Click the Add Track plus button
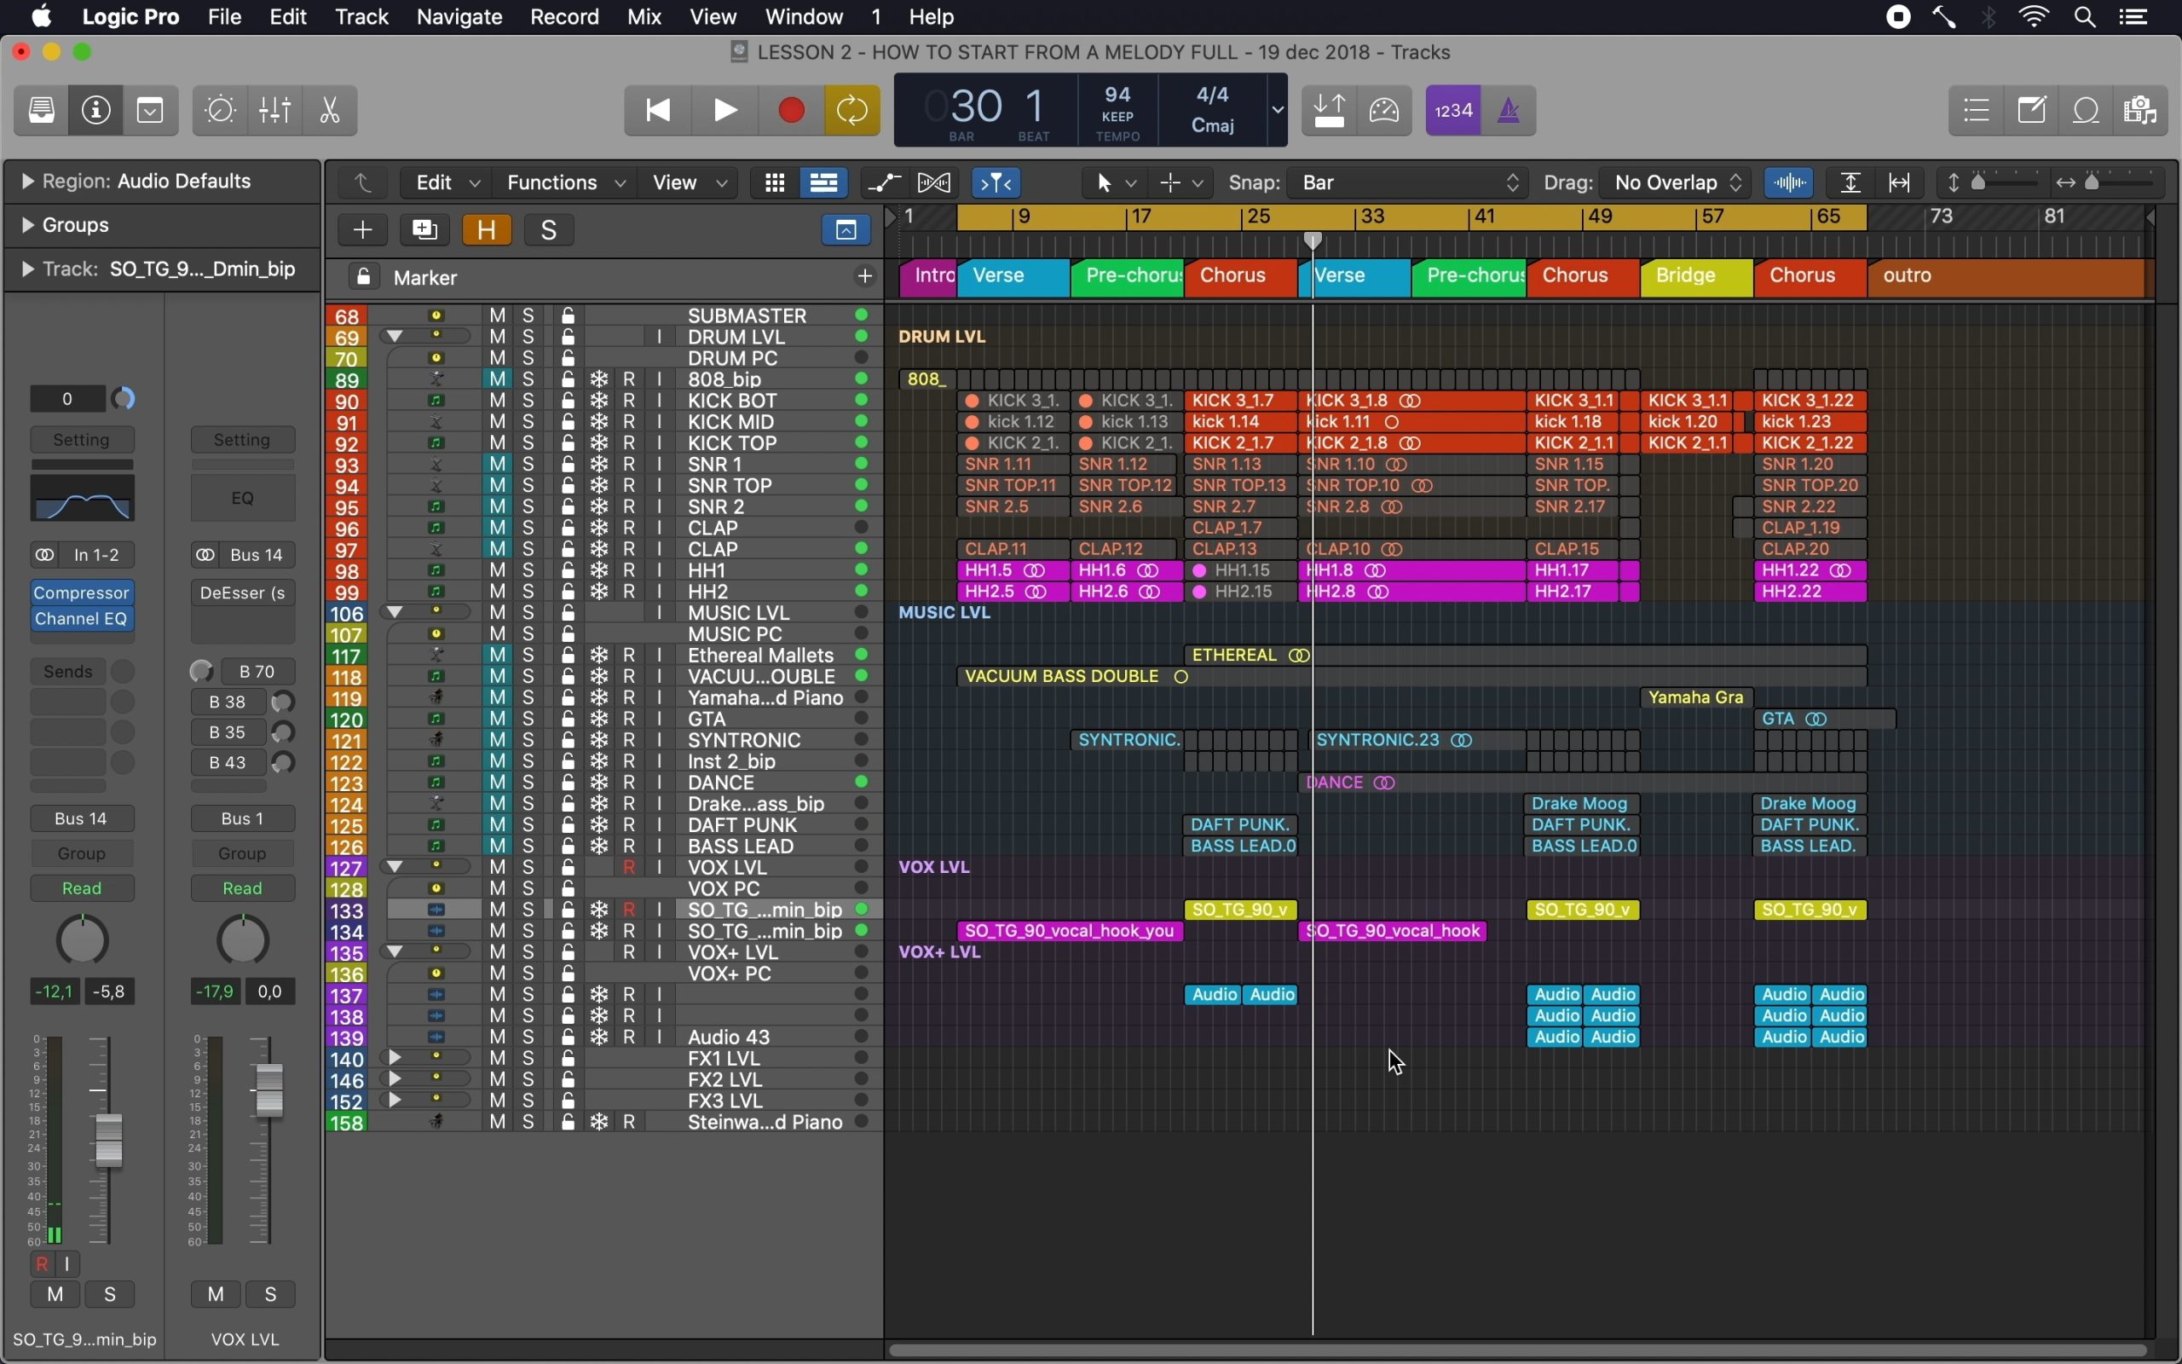The image size is (2182, 1364). [x=362, y=230]
